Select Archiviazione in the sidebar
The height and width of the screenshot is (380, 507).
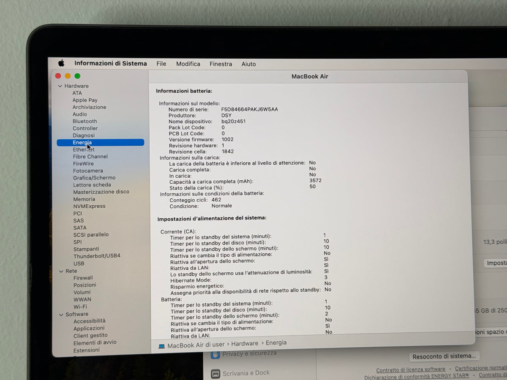click(x=90, y=107)
